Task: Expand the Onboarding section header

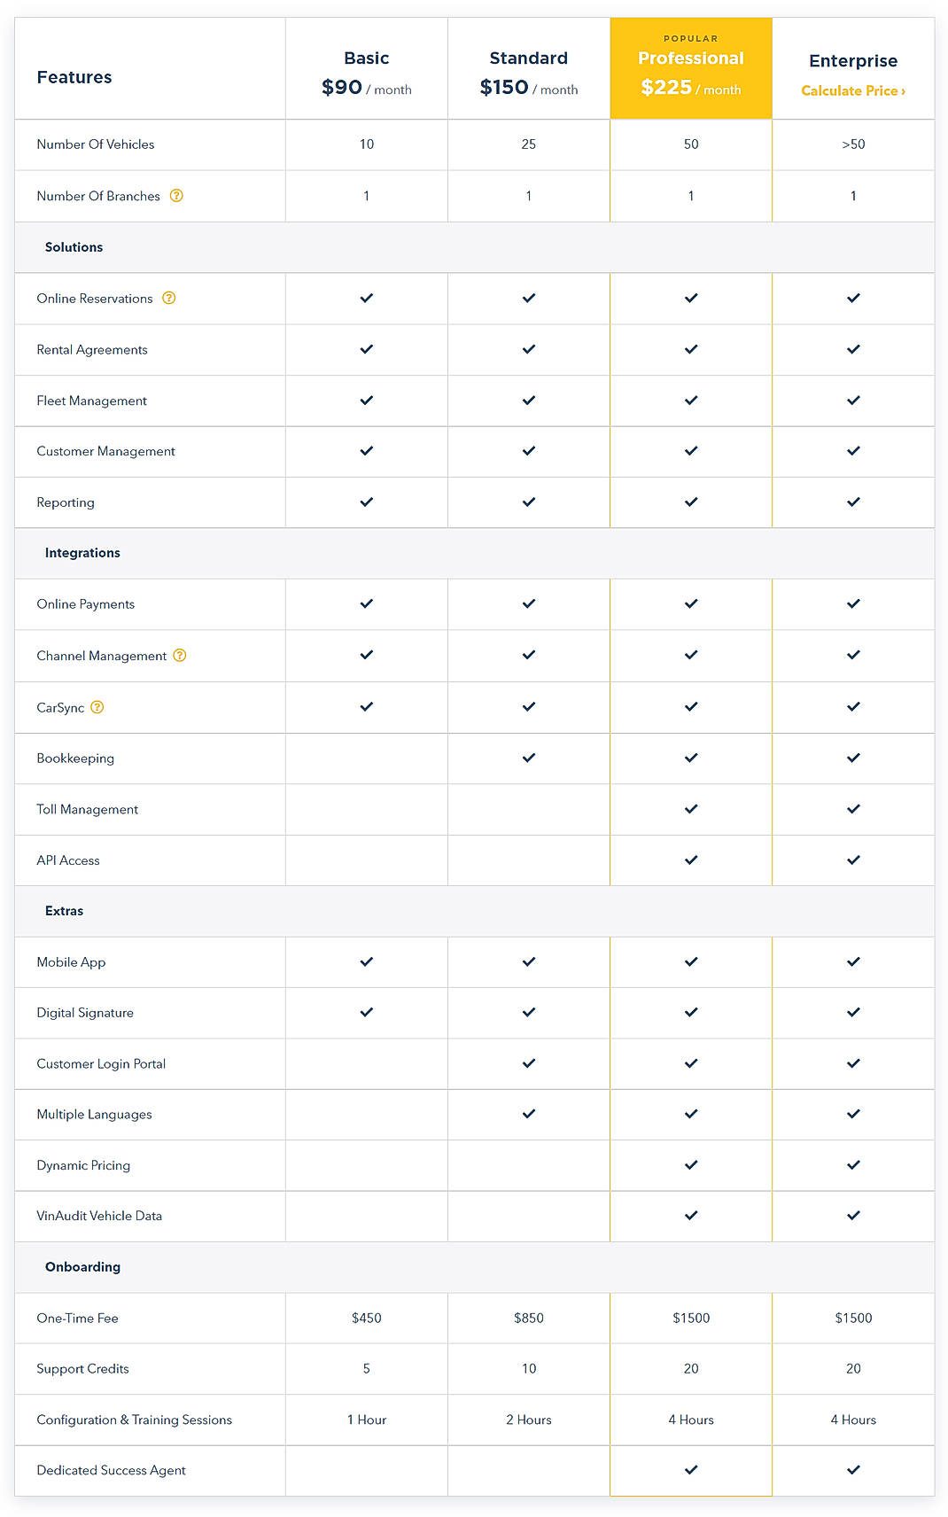Action: 82,1267
